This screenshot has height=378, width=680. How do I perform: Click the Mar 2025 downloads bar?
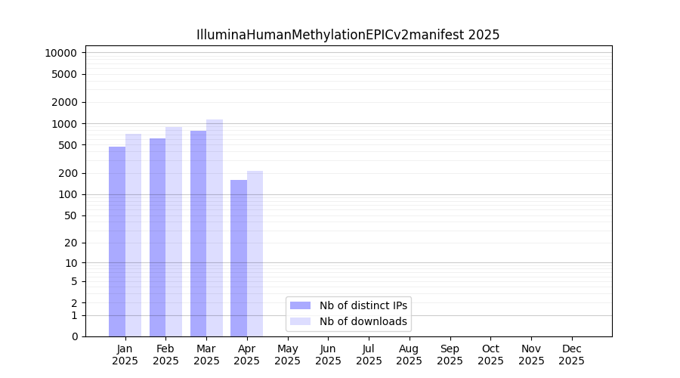tap(215, 228)
